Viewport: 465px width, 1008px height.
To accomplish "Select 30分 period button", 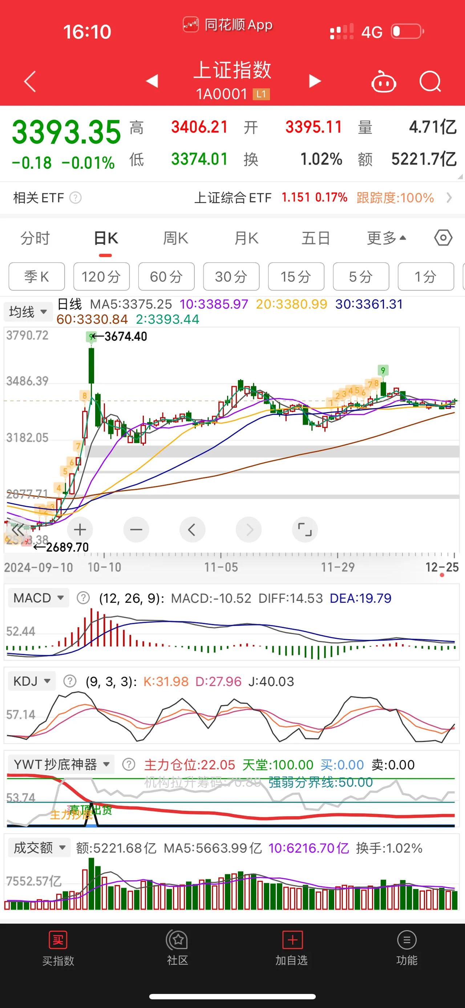I will coord(231,277).
